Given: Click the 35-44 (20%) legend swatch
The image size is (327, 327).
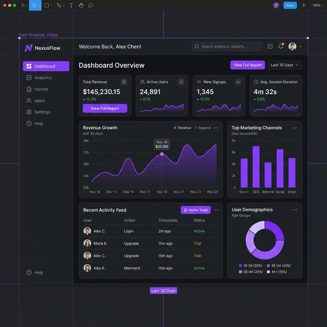Looking at the screenshot, I should [240, 272].
